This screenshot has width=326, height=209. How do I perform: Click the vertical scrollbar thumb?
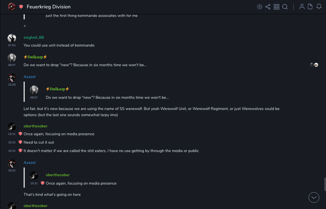[325, 184]
